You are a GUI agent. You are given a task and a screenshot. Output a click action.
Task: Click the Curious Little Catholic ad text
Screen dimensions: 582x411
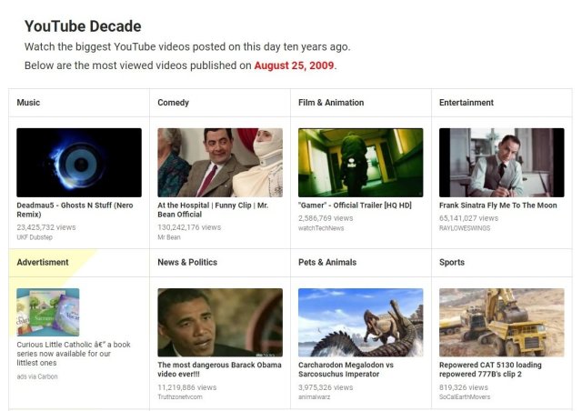click(74, 354)
